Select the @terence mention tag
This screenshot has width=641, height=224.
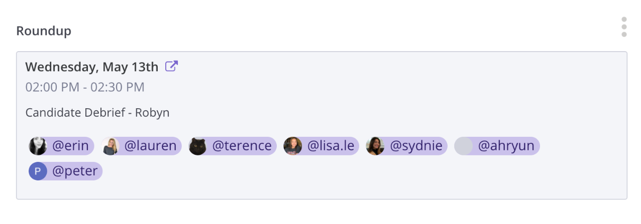click(x=242, y=146)
